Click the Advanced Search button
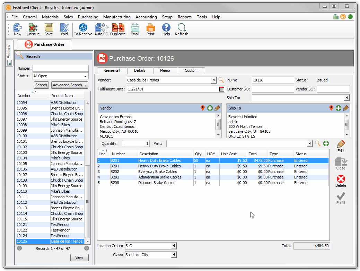Image resolution: width=360 pixels, height=271 pixels. point(70,85)
